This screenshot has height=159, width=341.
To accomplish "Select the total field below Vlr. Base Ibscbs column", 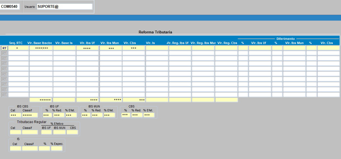I will tap(41, 100).
